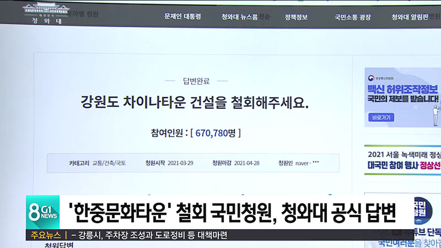Open the 2021 서울 녹색미래 정상회의 banner
This screenshot has height=248, width=441.
click(x=403, y=160)
